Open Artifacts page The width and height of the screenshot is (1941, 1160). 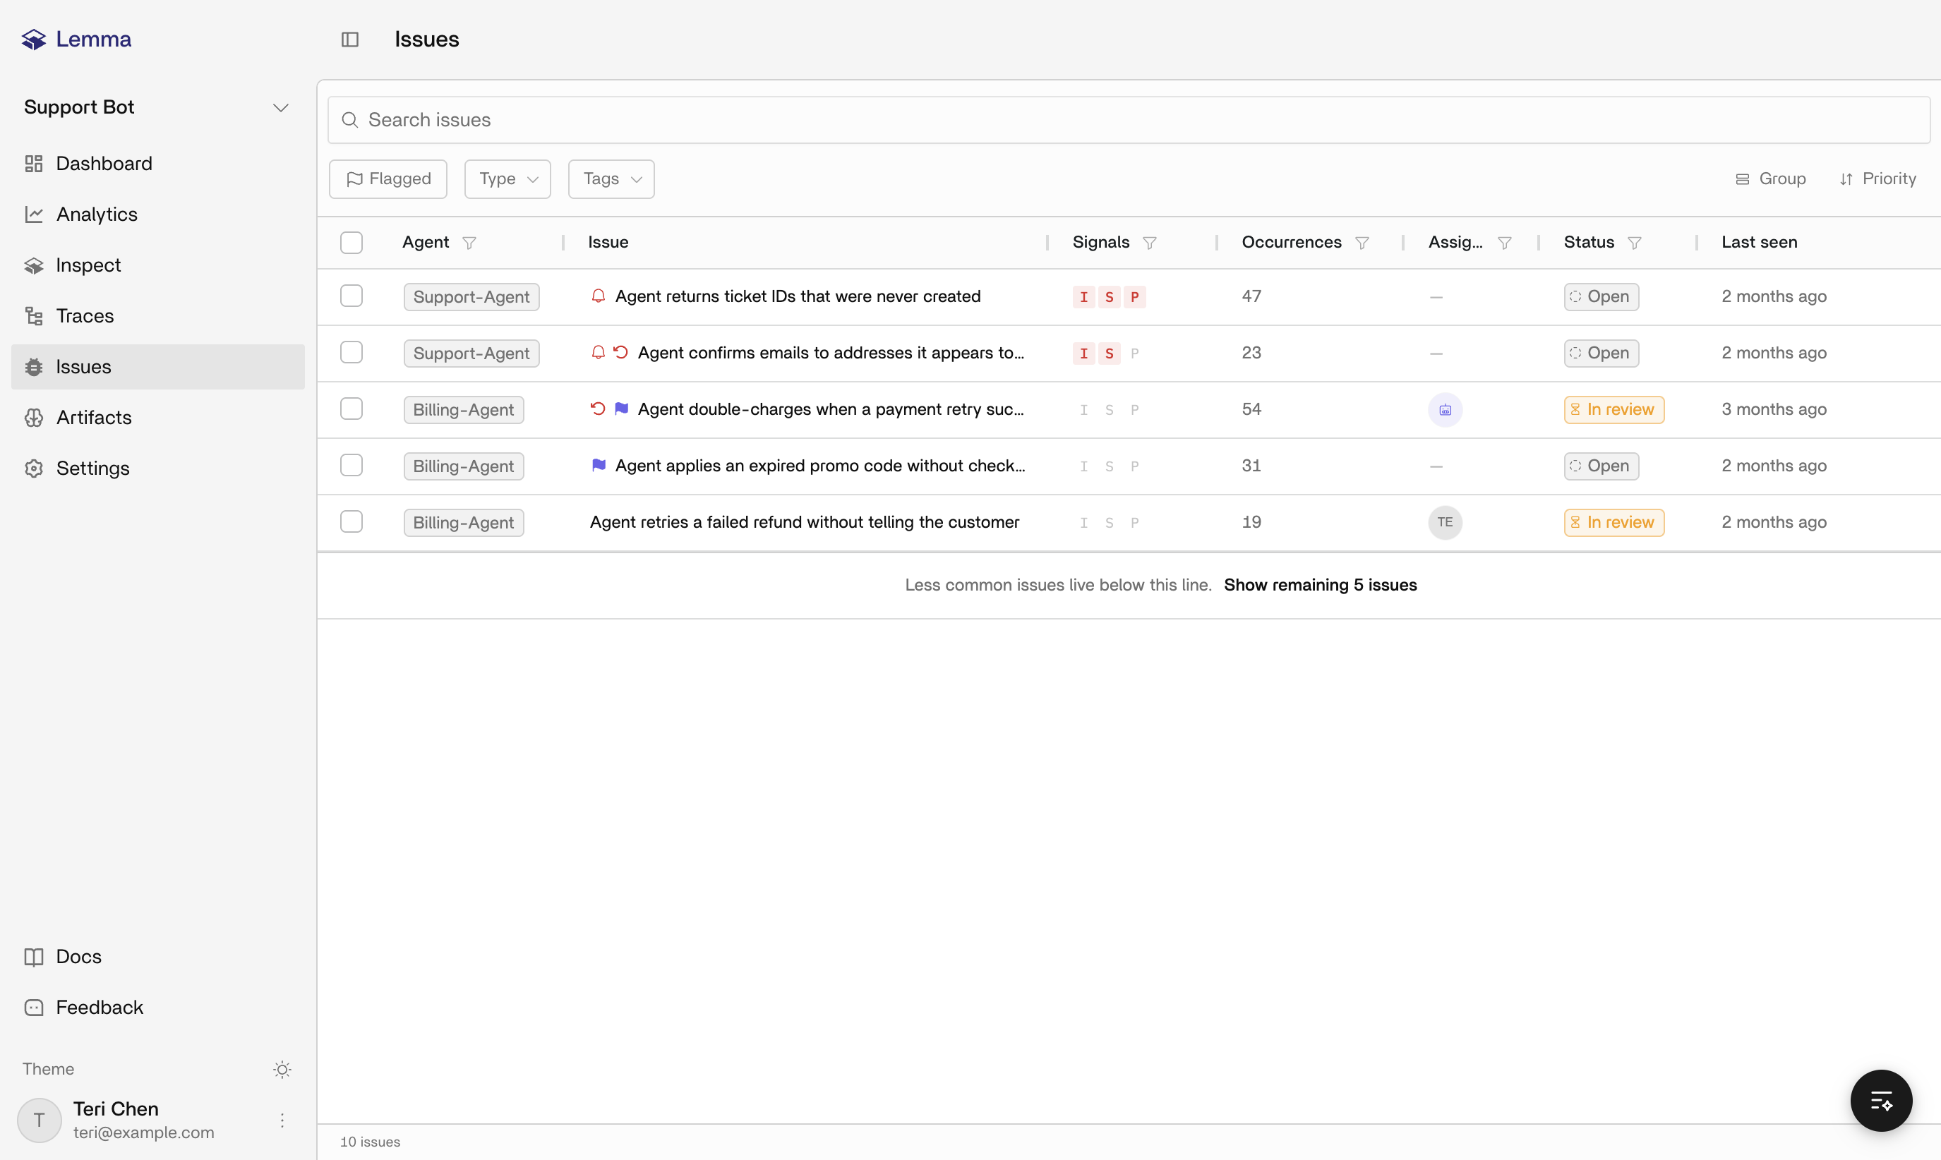[158, 418]
